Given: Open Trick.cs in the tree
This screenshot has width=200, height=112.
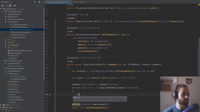Looking at the screenshot, I should [x=12, y=95].
